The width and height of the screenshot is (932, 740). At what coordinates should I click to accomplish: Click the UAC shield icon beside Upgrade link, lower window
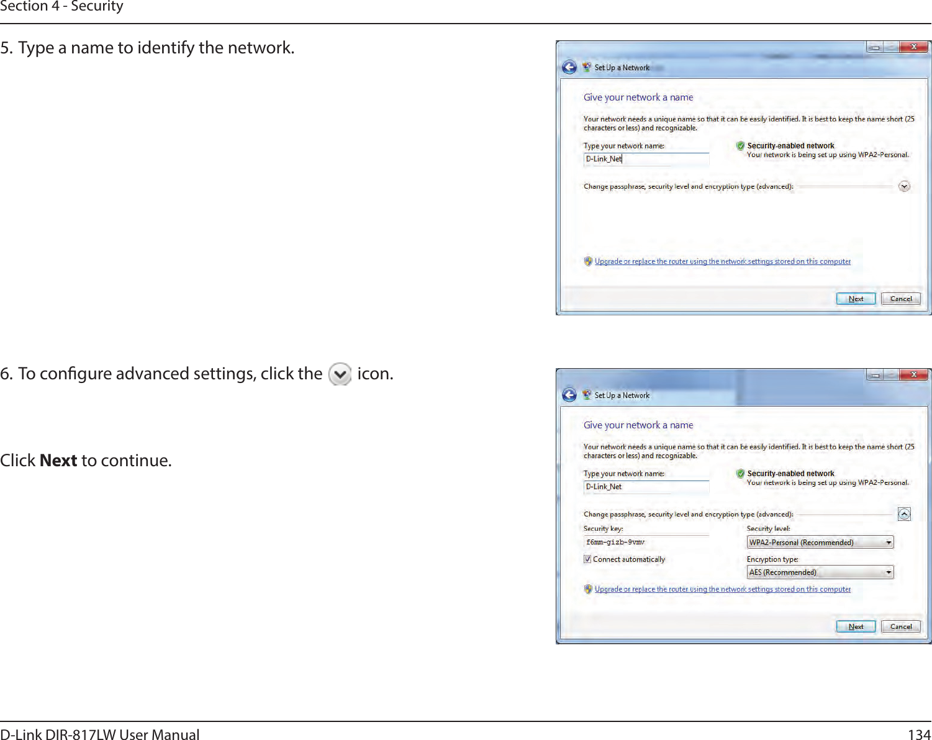588,589
